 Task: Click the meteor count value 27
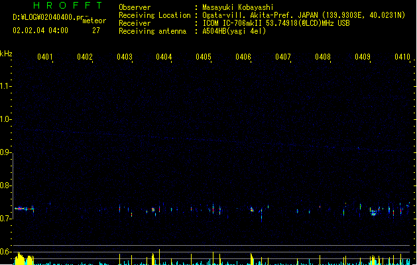click(96, 30)
